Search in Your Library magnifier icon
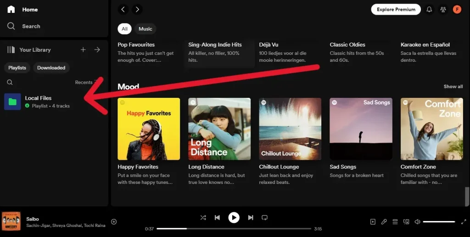 10,82
